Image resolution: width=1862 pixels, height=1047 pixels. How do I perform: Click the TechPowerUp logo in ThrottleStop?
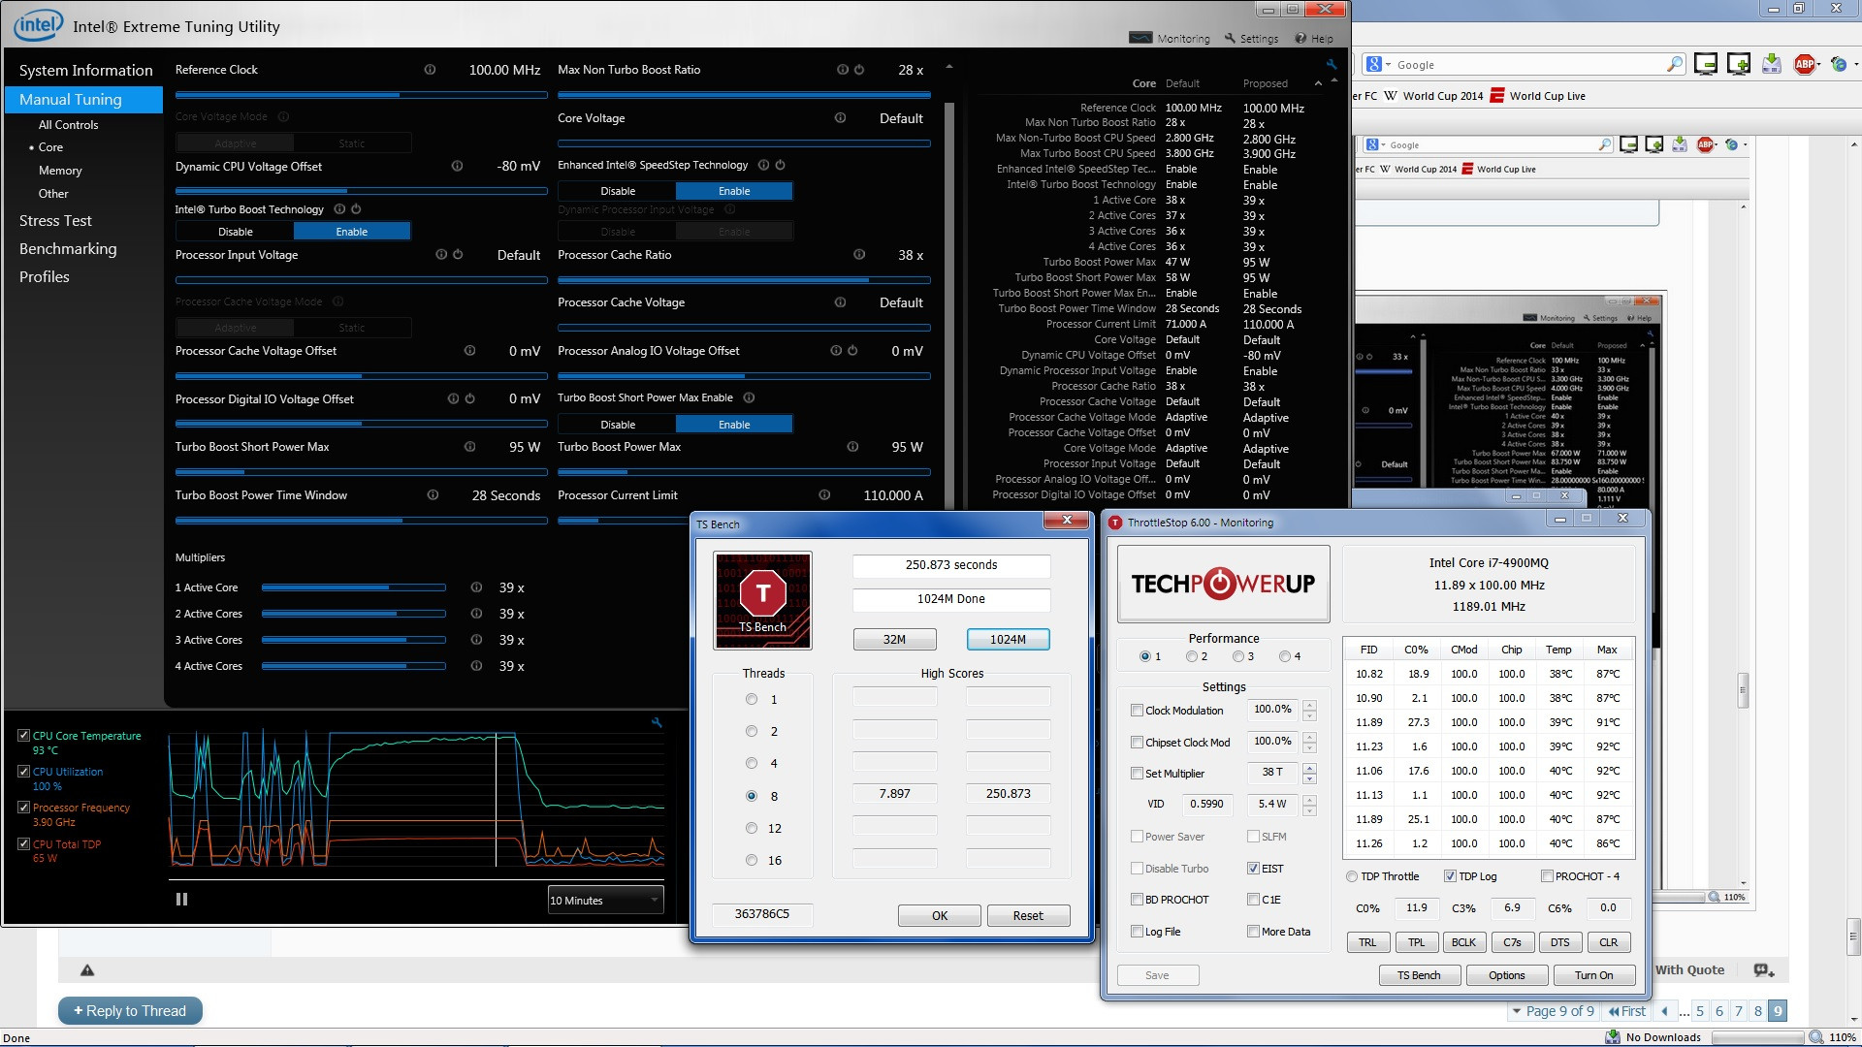[1224, 584]
